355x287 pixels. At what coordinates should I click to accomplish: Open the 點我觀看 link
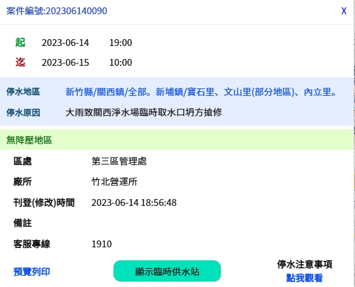[305, 278]
